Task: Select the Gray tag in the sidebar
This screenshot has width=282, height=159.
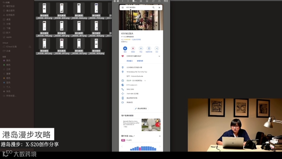Action: coord(7,91)
